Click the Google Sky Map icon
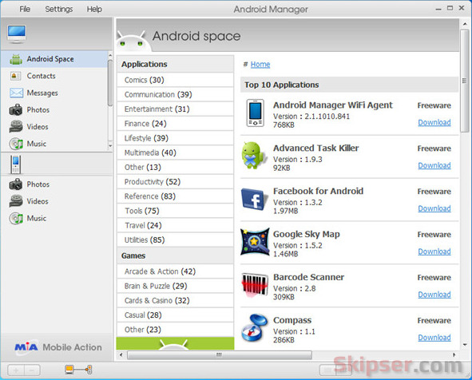 (x=255, y=242)
